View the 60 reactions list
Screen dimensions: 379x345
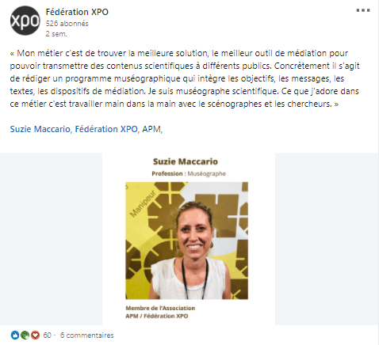47,335
